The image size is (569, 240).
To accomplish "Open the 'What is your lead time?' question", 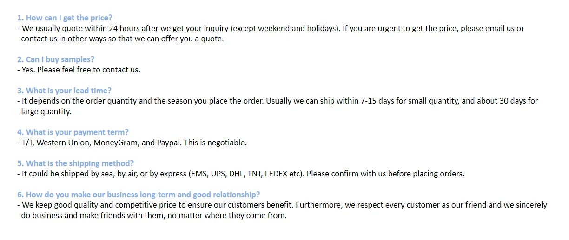I will pos(64,91).
